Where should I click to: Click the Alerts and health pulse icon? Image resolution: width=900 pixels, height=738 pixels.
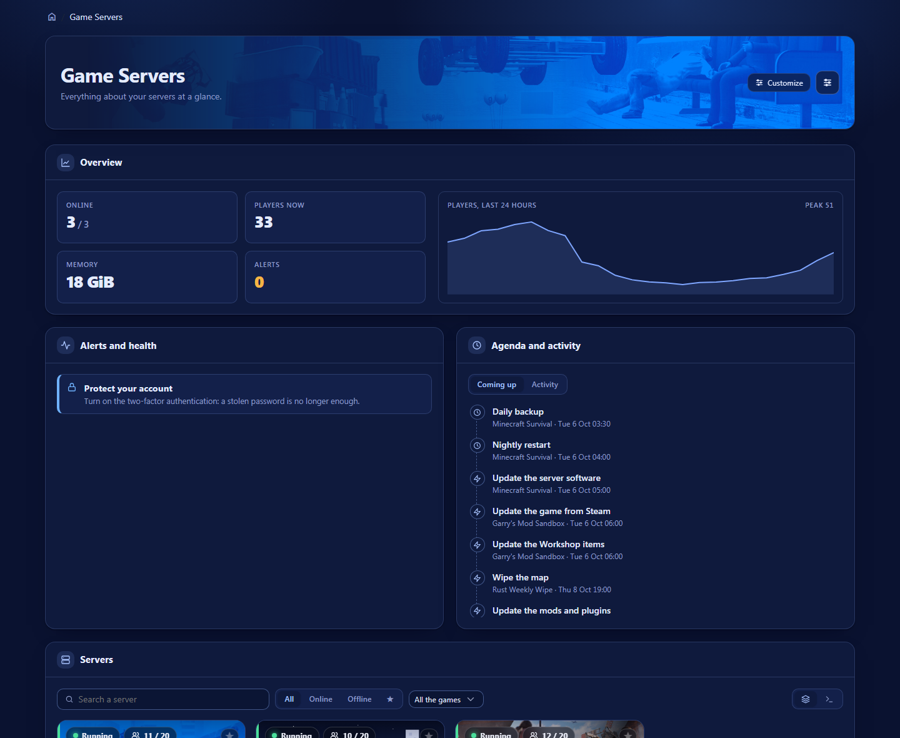click(x=66, y=345)
